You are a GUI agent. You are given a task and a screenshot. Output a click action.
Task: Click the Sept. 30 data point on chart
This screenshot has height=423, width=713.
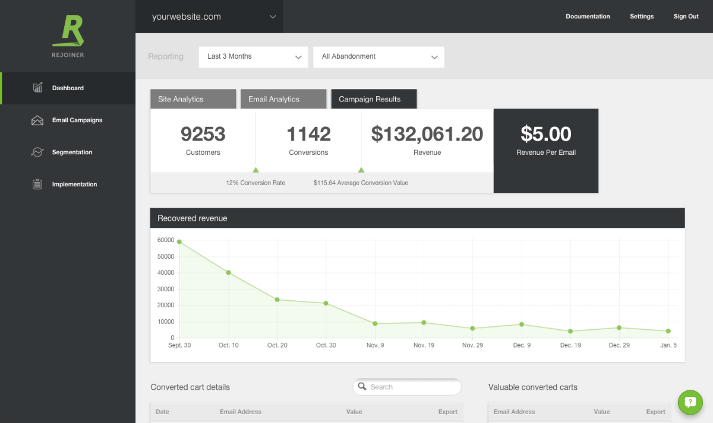[179, 242]
